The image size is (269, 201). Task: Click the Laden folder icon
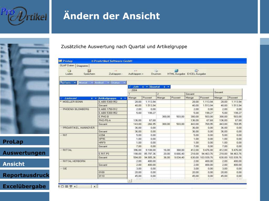(x=69, y=71)
